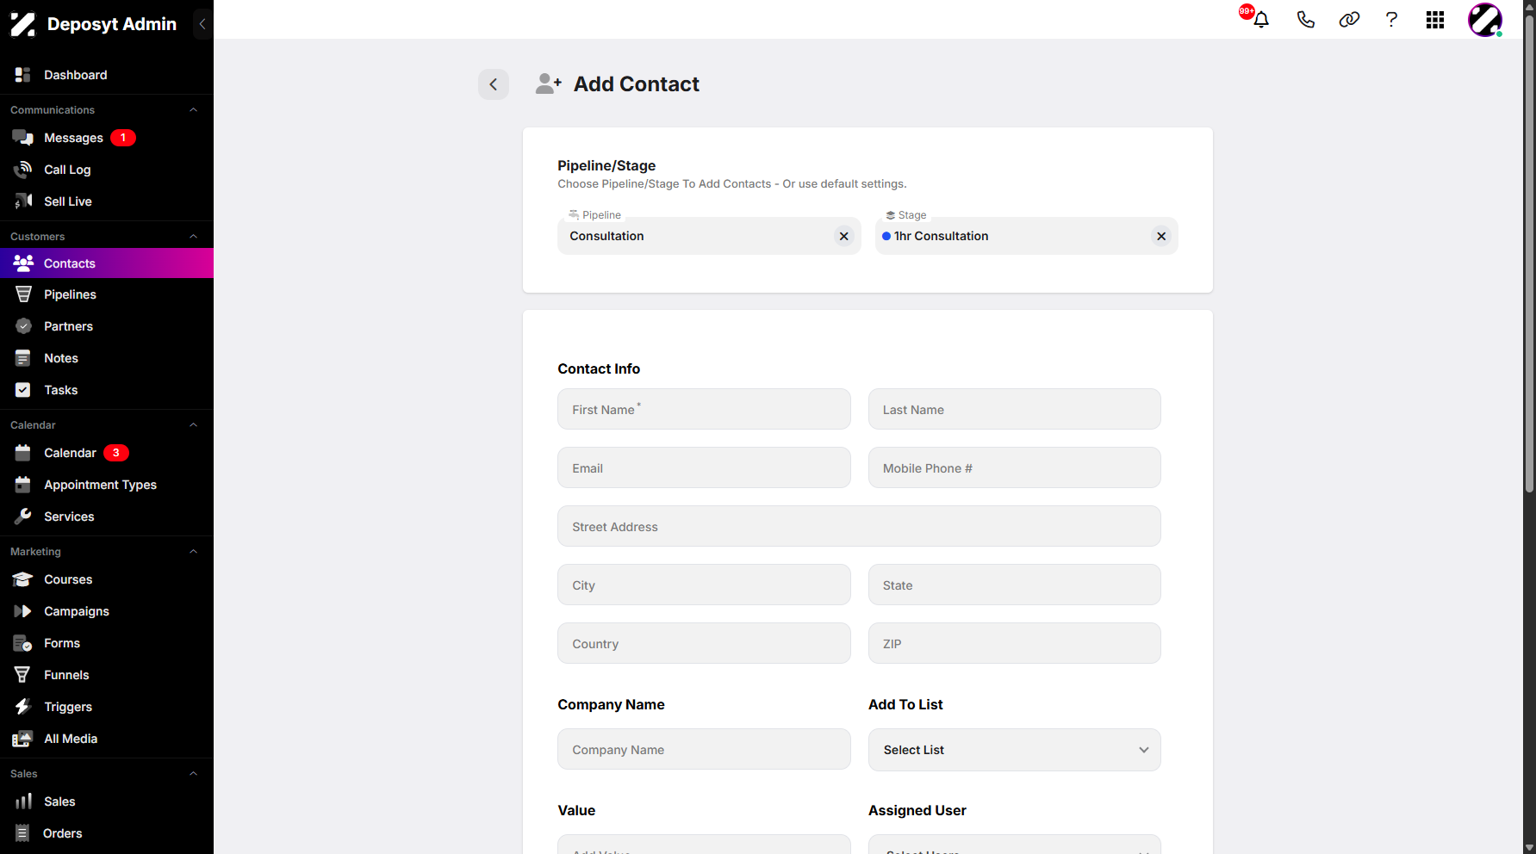Clear the Consultation pipeline selection
1536x854 pixels.
(x=844, y=236)
